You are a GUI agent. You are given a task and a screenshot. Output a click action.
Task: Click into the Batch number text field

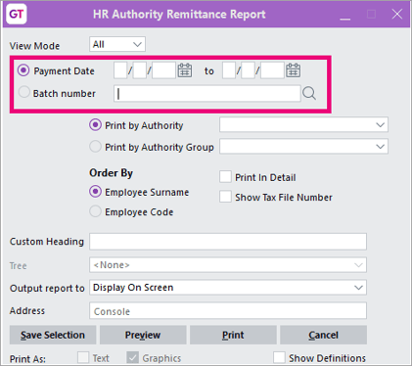[207, 94]
